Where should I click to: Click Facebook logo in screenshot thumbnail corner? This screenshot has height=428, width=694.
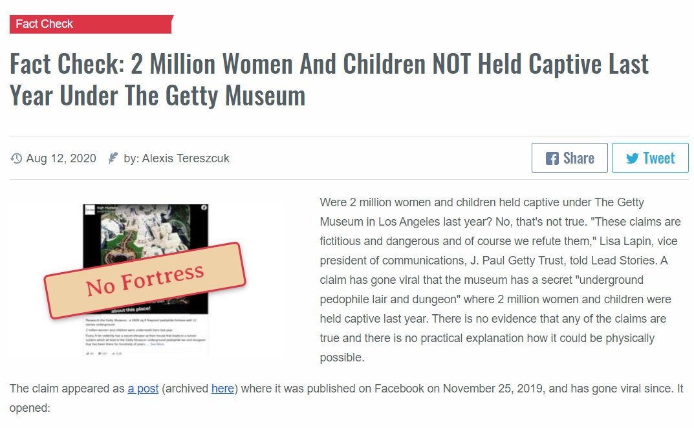[x=204, y=208]
